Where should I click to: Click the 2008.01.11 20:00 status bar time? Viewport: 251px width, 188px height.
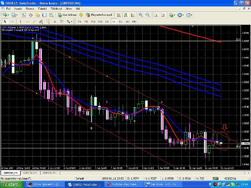113,178
